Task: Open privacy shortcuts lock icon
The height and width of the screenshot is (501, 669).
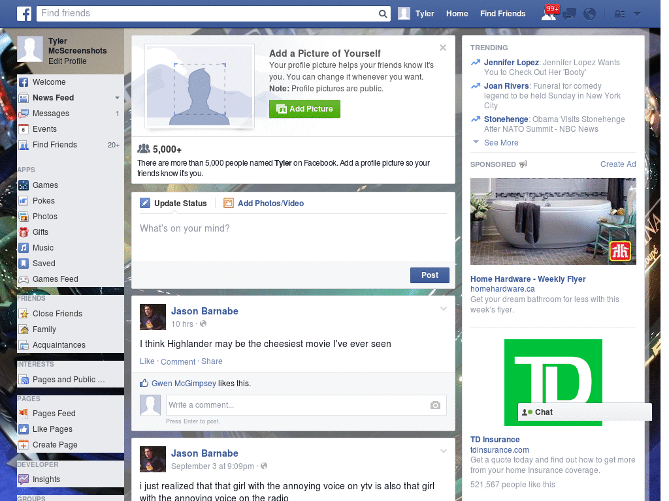Action: 619,14
